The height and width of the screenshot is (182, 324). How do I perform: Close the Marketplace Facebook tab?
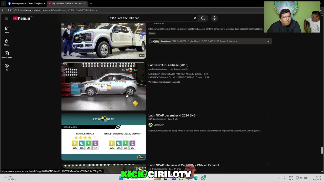coord(45,4)
